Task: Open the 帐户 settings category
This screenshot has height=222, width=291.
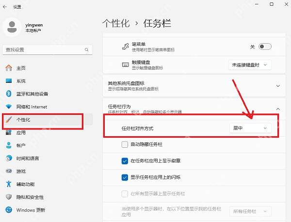Action: pyautogui.click(x=47, y=145)
